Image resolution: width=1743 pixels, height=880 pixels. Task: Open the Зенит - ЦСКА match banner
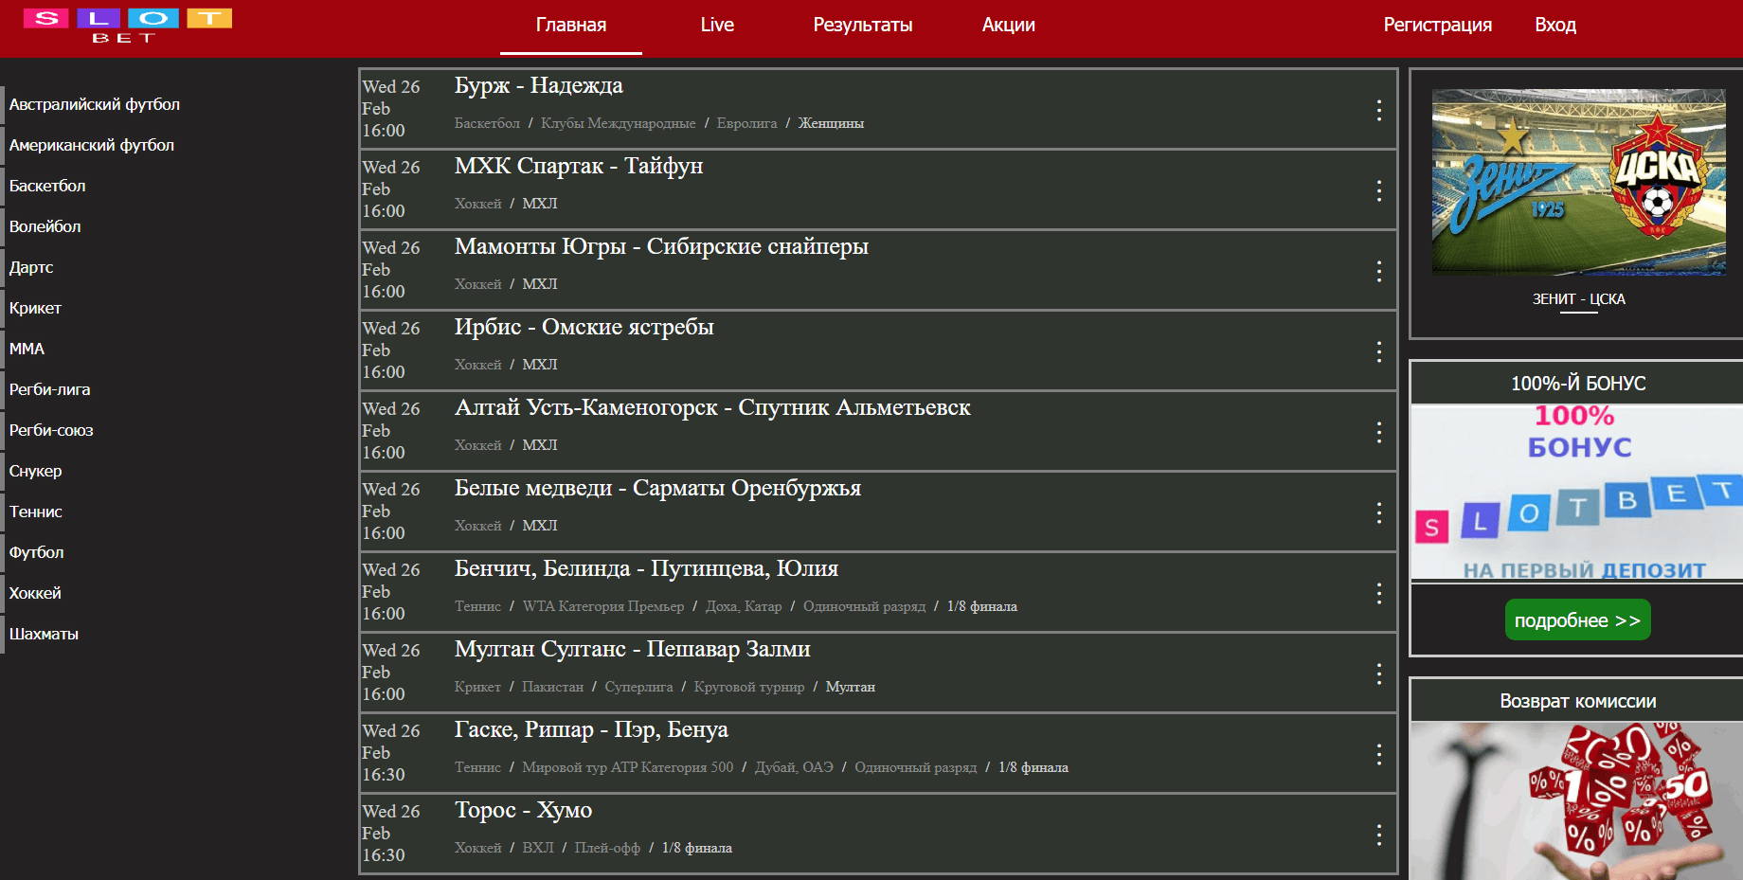click(x=1578, y=182)
